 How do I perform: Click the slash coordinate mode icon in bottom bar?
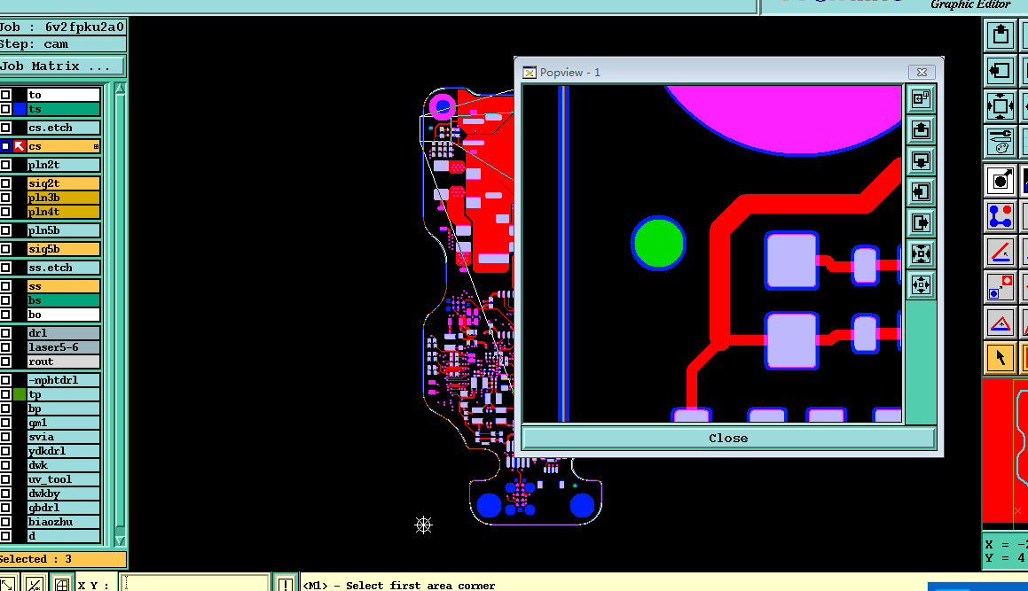[x=34, y=583]
